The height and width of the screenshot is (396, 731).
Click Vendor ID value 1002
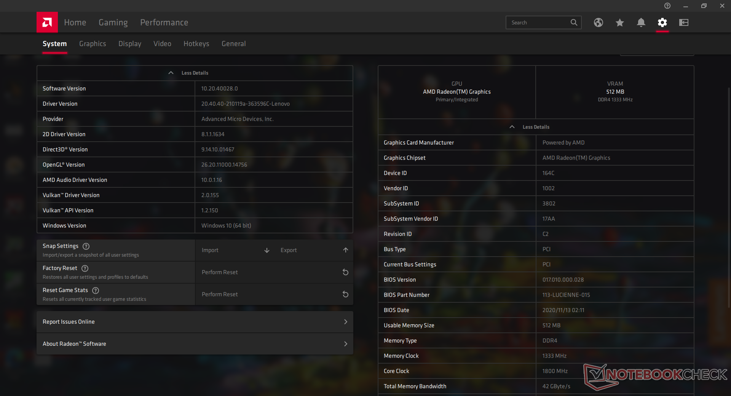pos(548,188)
